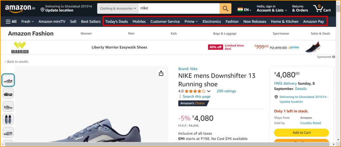Open Today's Deals
This screenshot has height=147, width=341.
117,22
